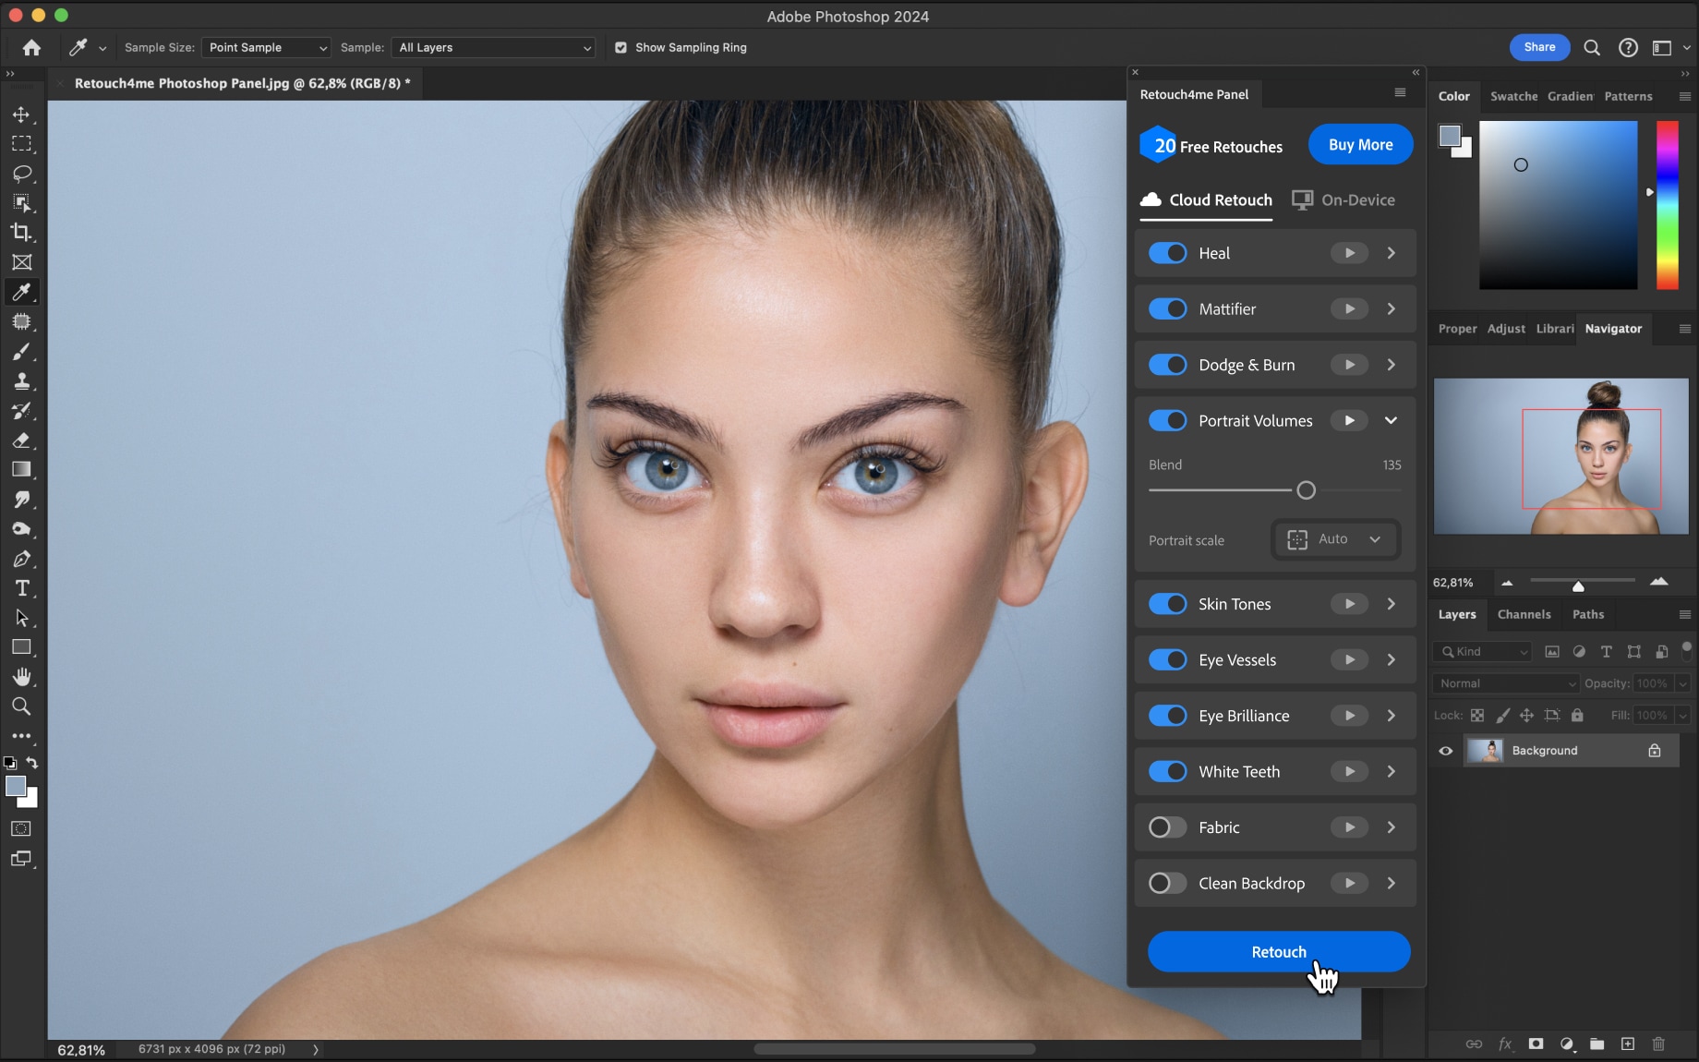Screen dimensions: 1699x1062
Task: Select the Move tool
Action: click(21, 115)
